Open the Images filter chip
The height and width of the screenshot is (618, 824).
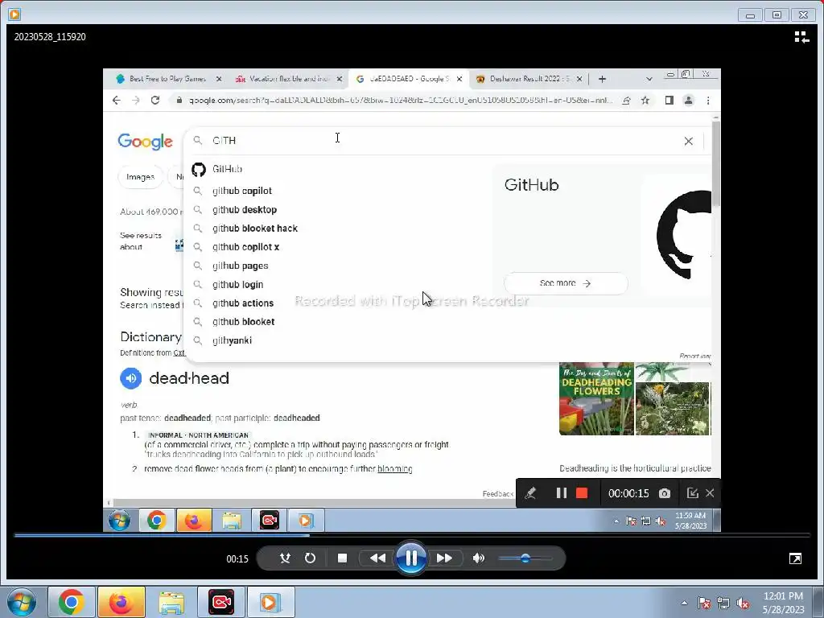(x=140, y=177)
